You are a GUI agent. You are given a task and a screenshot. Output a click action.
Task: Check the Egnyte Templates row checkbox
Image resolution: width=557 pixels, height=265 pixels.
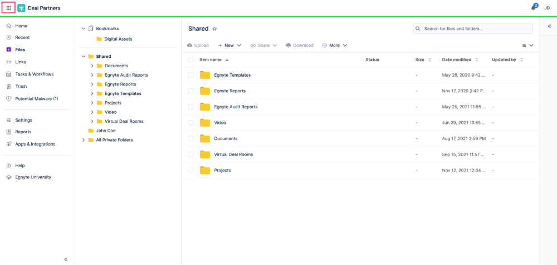pyautogui.click(x=191, y=75)
